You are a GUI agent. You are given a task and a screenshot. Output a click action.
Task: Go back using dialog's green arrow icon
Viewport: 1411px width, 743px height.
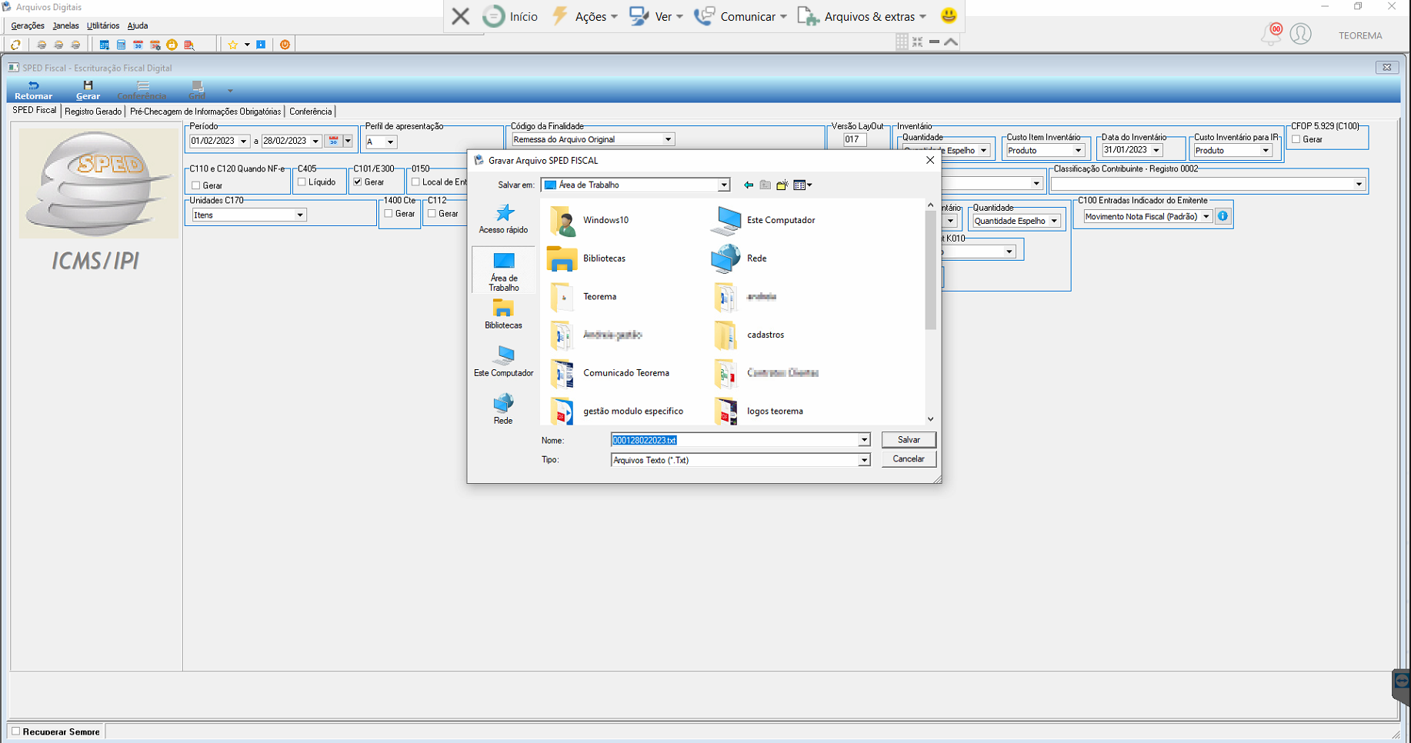(749, 185)
